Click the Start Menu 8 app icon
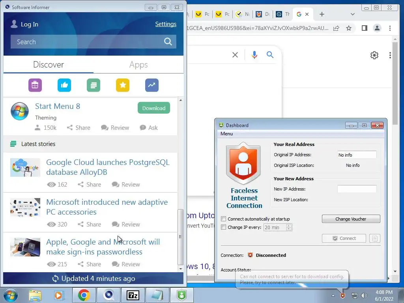The height and width of the screenshot is (303, 404). coord(20,111)
